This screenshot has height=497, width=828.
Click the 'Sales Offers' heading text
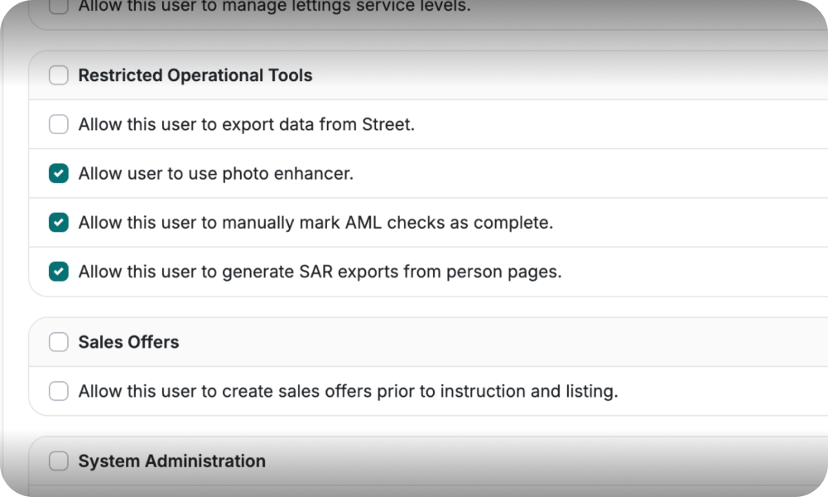[128, 342]
